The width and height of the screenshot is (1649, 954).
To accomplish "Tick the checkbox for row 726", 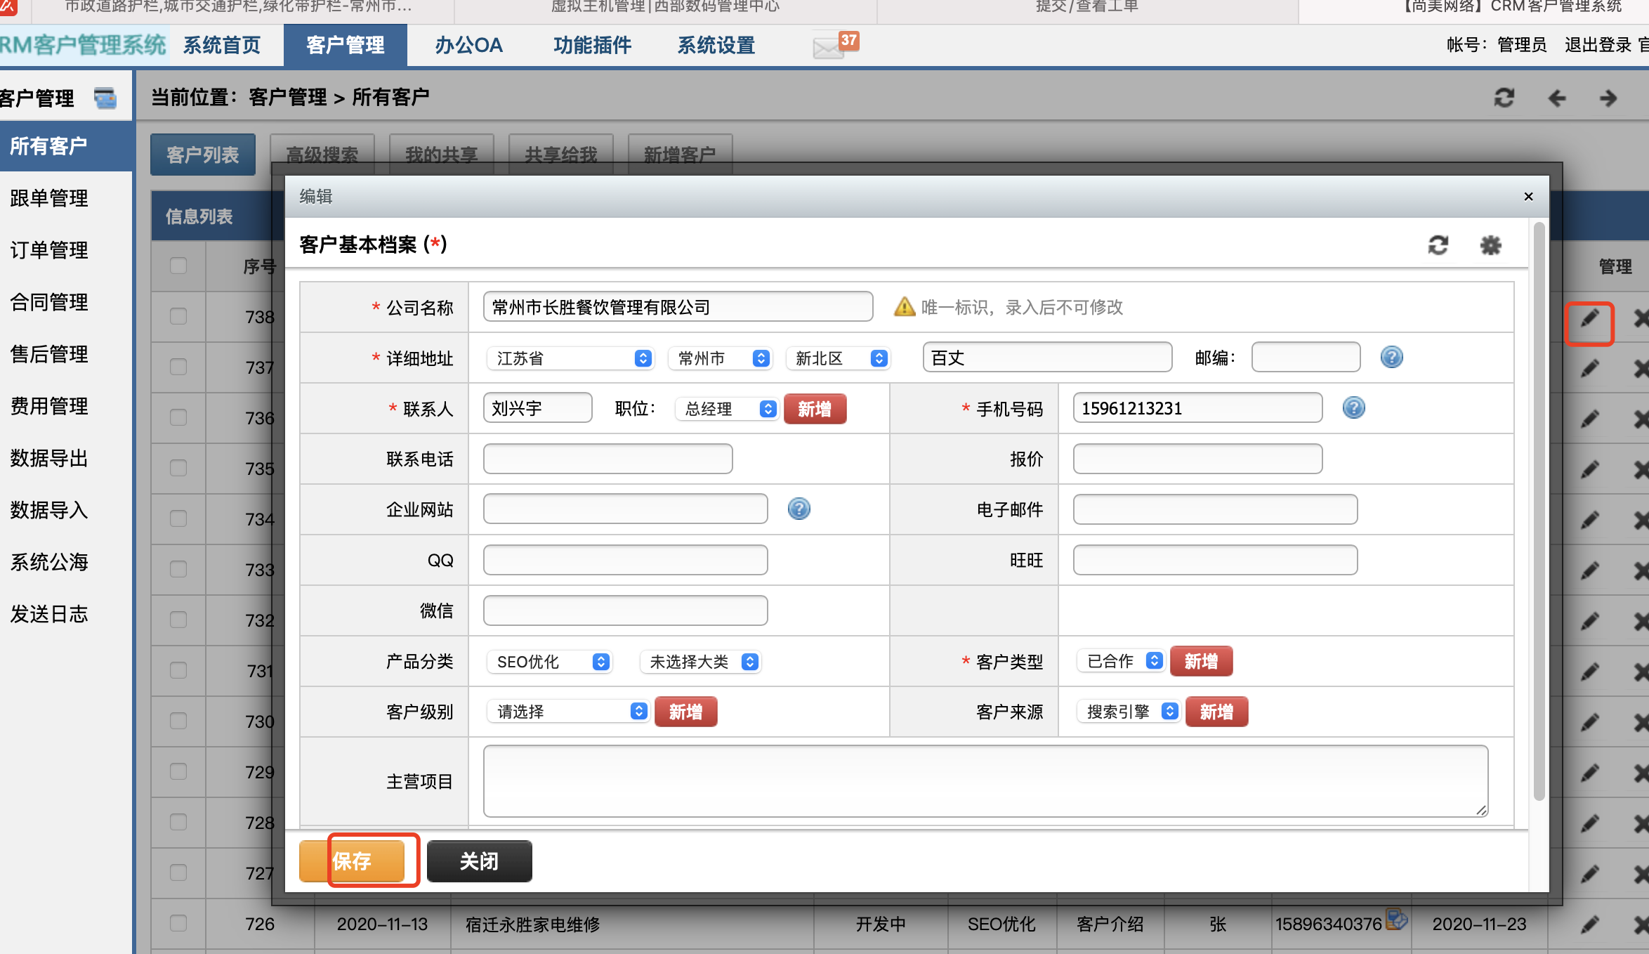I will click(178, 923).
